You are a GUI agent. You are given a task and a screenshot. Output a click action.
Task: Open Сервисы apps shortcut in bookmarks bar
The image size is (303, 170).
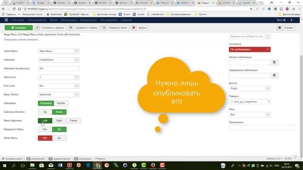tap(9, 14)
